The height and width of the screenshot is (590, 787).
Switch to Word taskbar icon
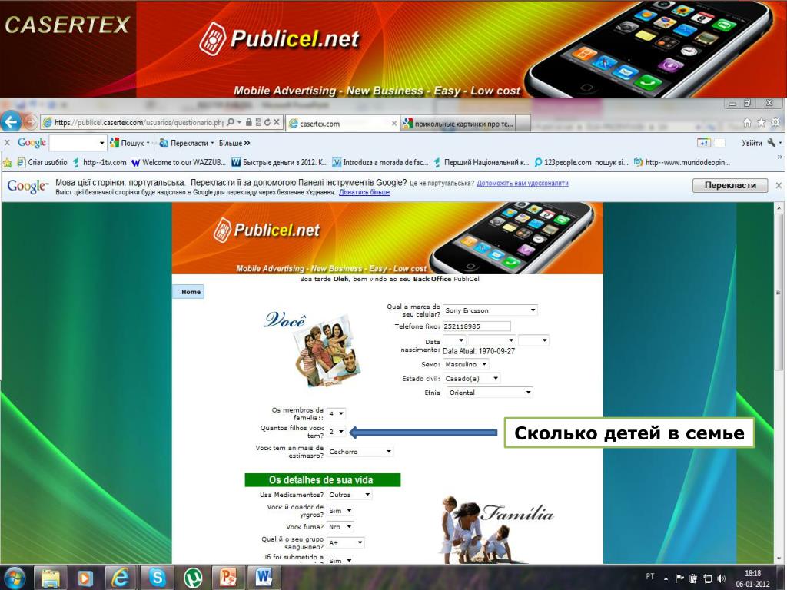coord(264,578)
